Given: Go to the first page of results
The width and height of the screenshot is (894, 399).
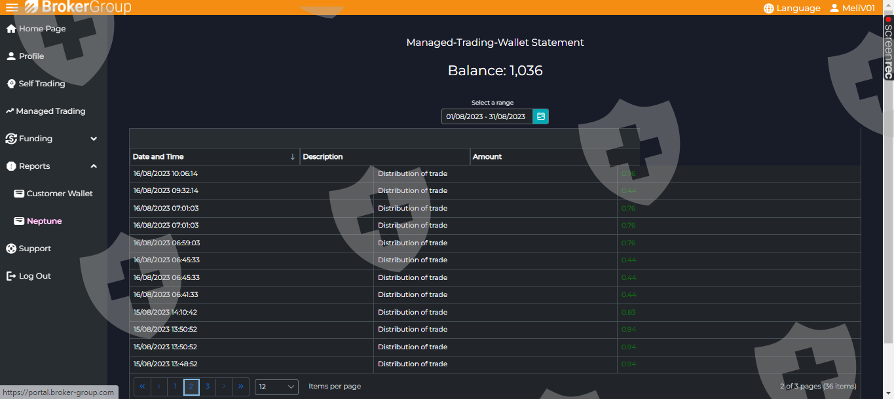Looking at the screenshot, I should pyautogui.click(x=142, y=387).
